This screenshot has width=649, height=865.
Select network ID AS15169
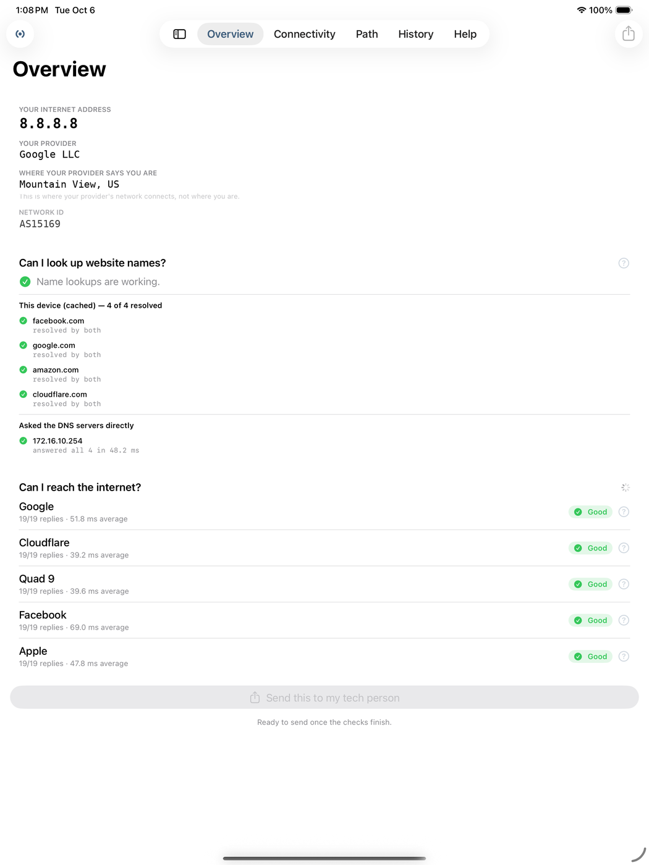click(x=40, y=224)
